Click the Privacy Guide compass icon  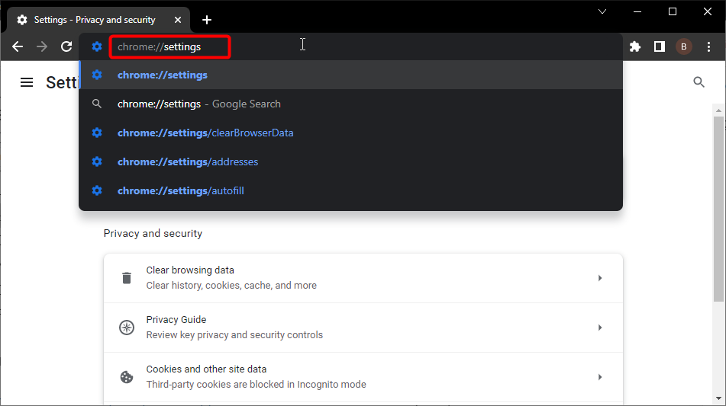(127, 328)
